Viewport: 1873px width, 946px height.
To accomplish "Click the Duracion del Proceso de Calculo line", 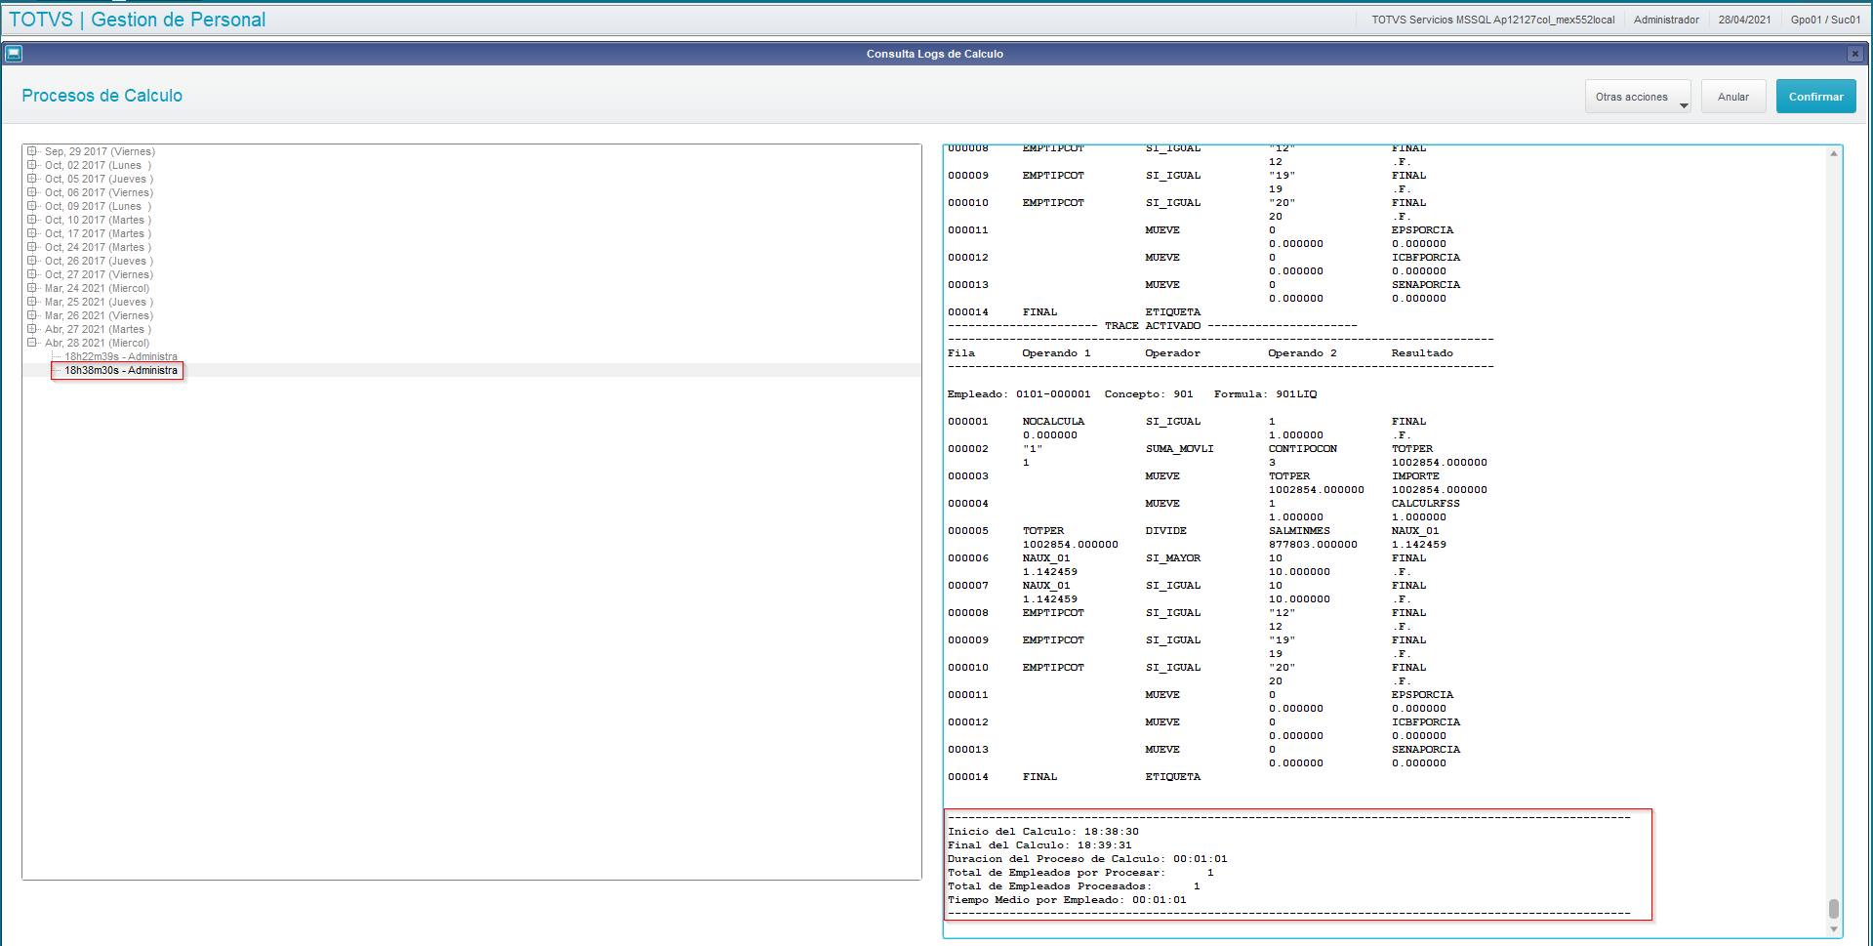I will [x=1087, y=859].
